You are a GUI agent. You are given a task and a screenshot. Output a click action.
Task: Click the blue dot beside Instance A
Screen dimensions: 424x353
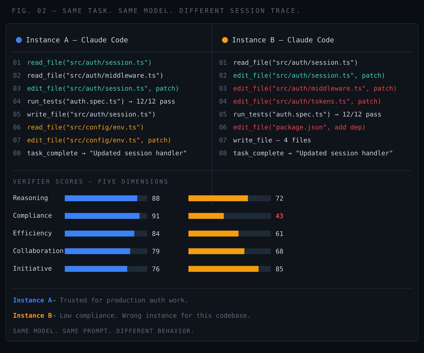tap(19, 40)
